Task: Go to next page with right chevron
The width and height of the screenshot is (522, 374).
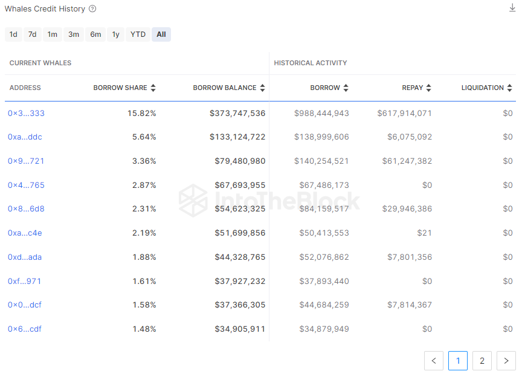Action: 506,361
